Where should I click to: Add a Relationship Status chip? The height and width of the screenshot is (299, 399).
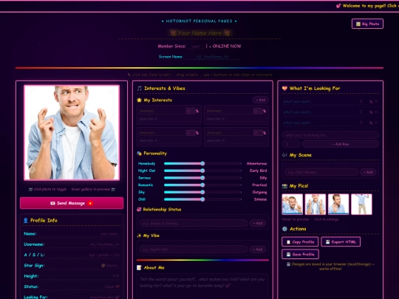click(258, 223)
